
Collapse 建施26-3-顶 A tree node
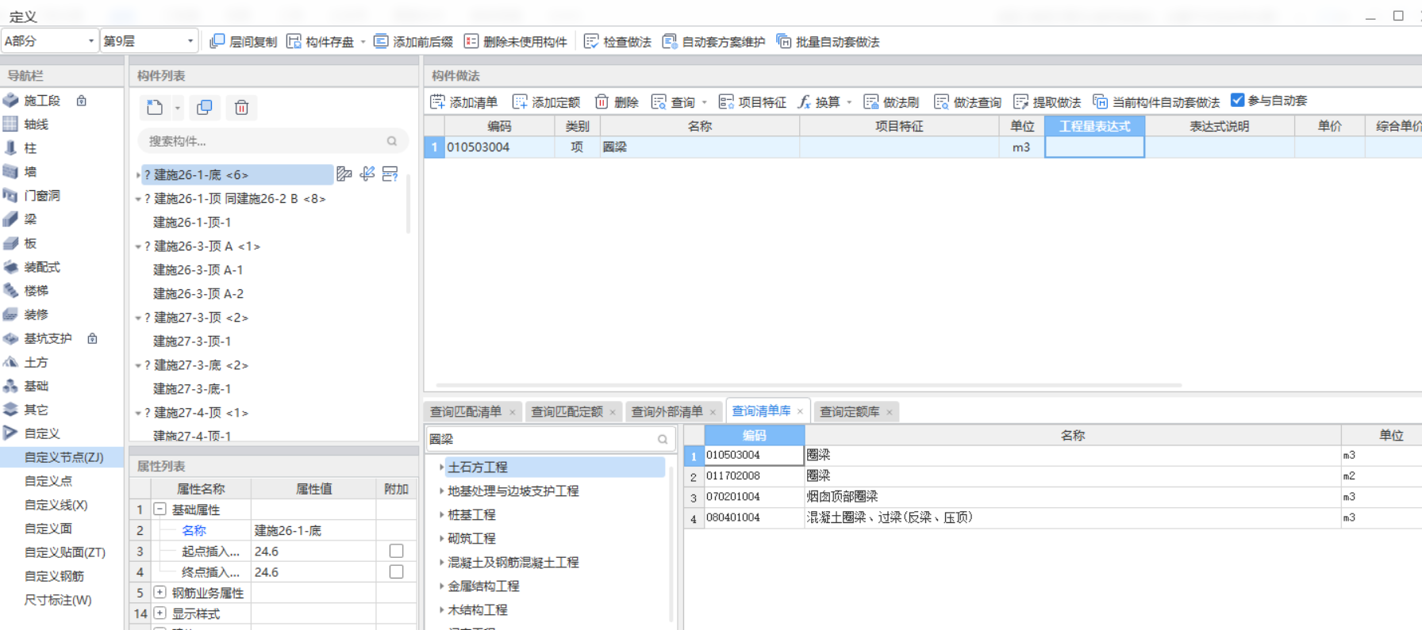(138, 246)
